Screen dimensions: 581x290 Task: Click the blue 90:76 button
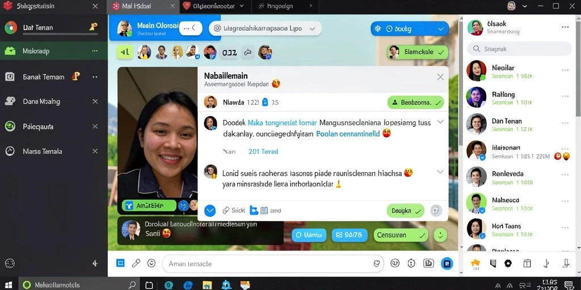349,235
